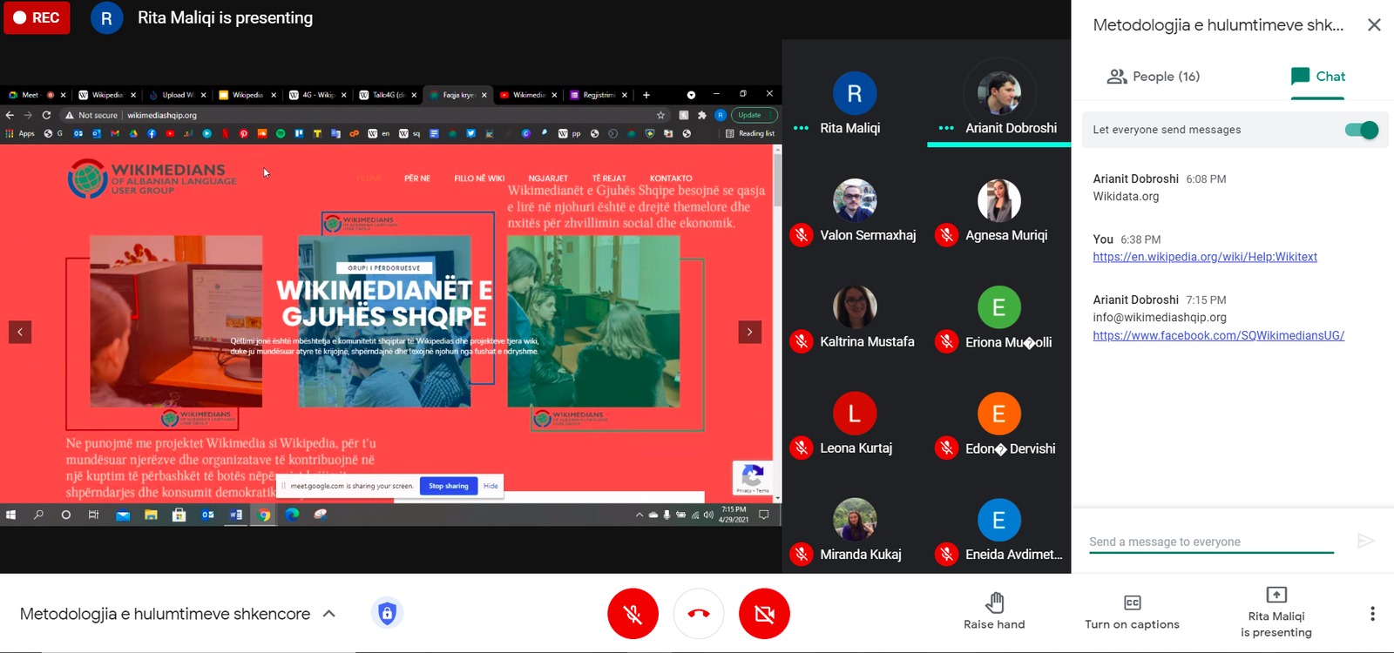Click the Wikimedians of Albanian Language logo
The image size is (1394, 653).
point(152,178)
